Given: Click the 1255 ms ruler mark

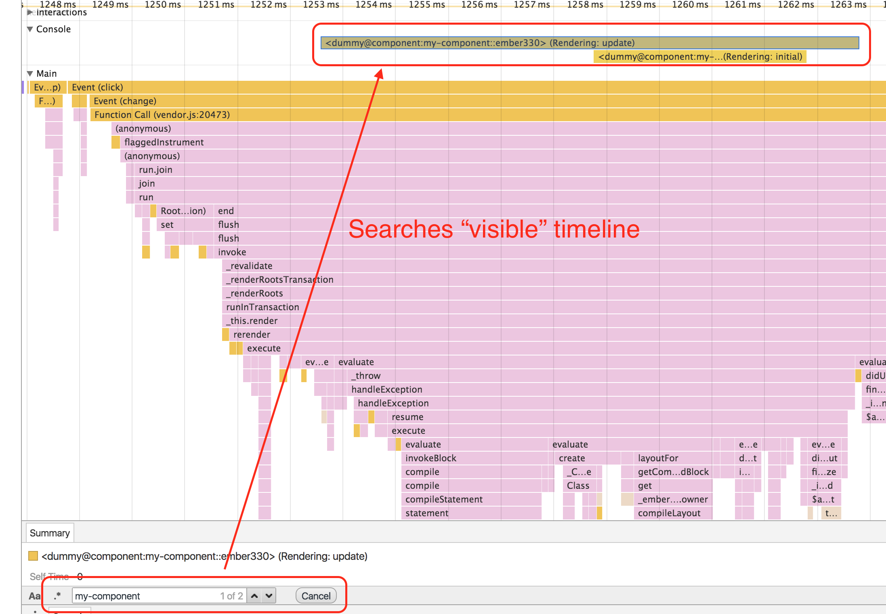Looking at the screenshot, I should (x=426, y=5).
